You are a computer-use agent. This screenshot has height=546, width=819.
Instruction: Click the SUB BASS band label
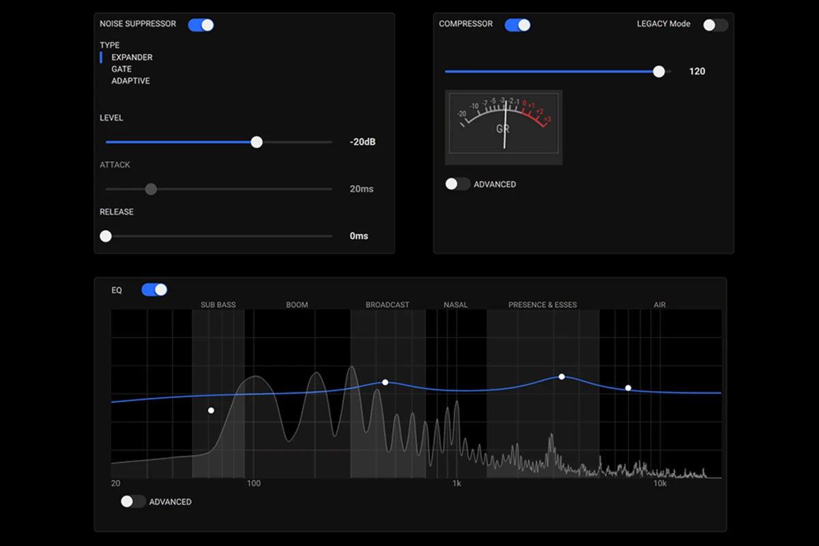coord(218,305)
